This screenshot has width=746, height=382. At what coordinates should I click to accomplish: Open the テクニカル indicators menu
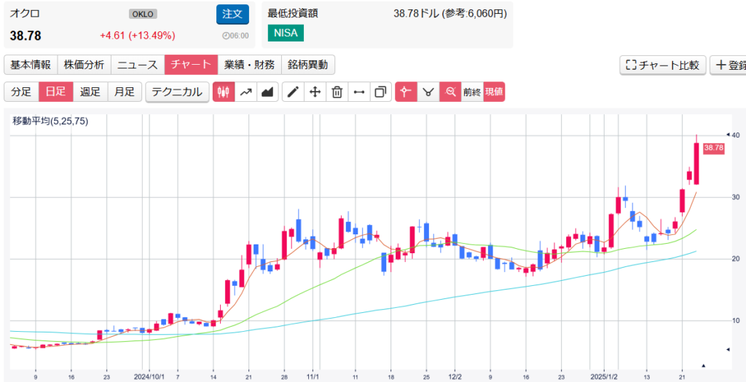(176, 92)
